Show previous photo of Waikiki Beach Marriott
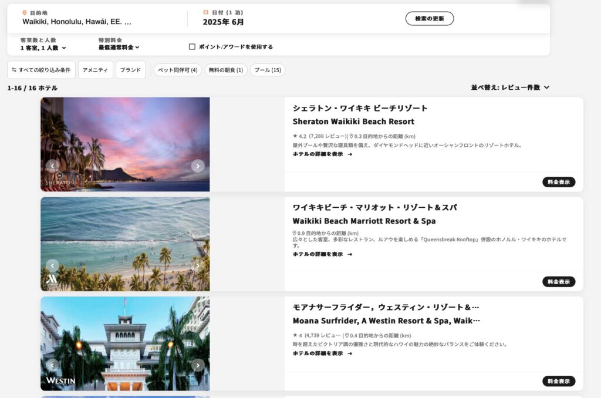This screenshot has height=398, width=601. pos(52,265)
